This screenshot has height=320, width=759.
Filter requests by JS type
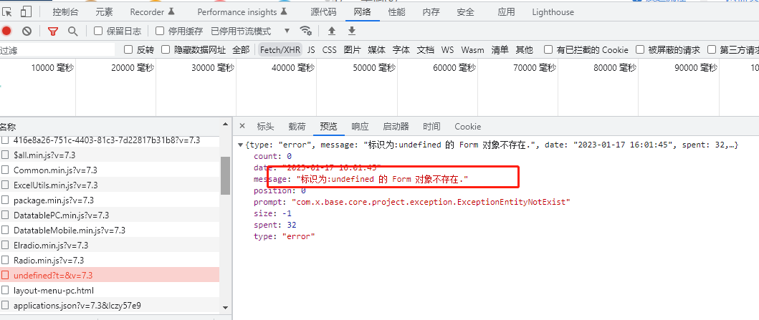[x=311, y=50]
